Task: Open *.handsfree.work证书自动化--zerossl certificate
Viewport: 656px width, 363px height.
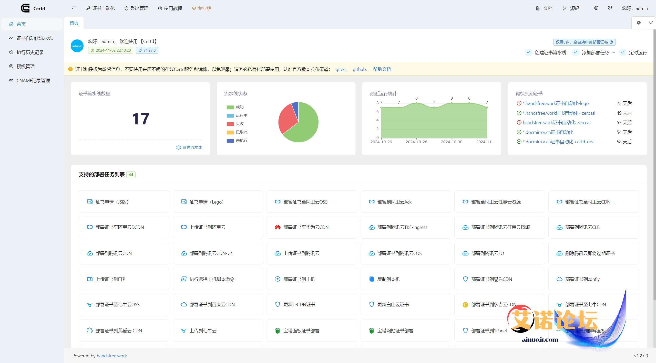Action: (559, 113)
